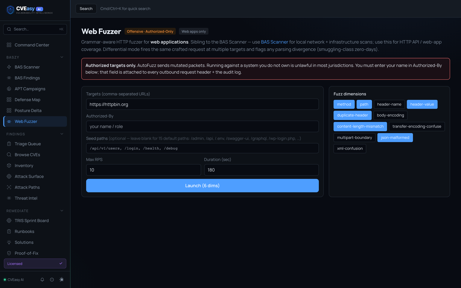This screenshot has width=461, height=288.
Task: Toggle the header-value fuzz dimension
Action: [x=422, y=104]
